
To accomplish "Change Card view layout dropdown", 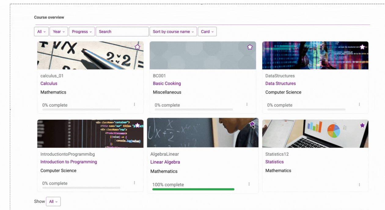I will click(x=207, y=31).
